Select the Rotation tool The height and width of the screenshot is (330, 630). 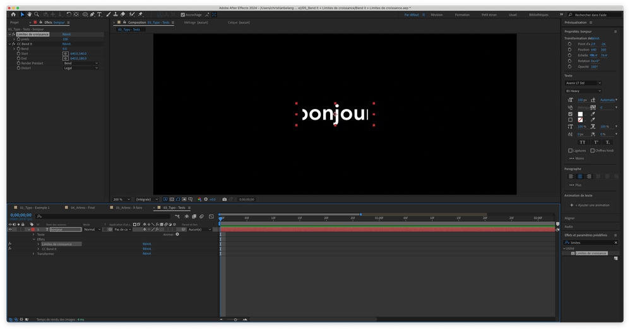[x=69, y=14]
